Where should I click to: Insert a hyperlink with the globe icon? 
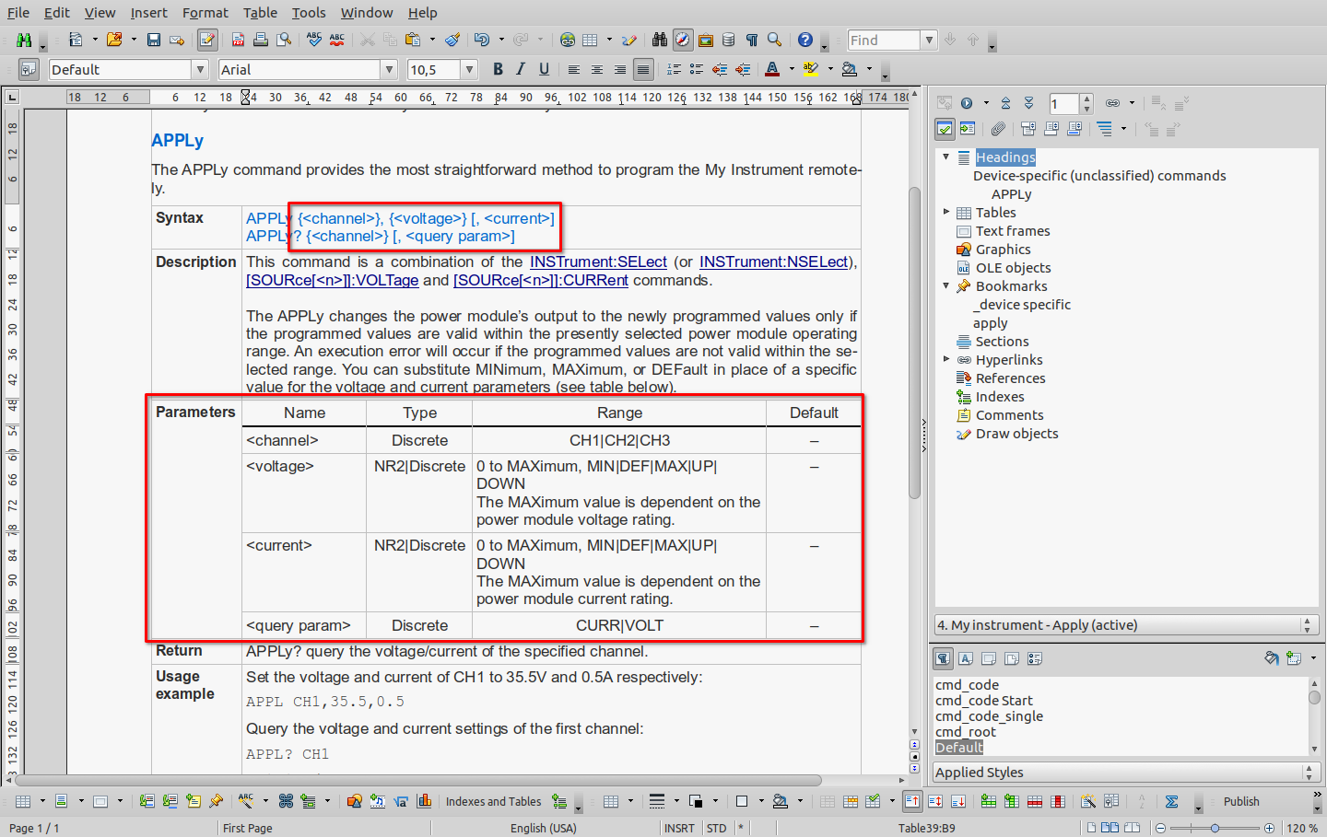click(x=568, y=40)
